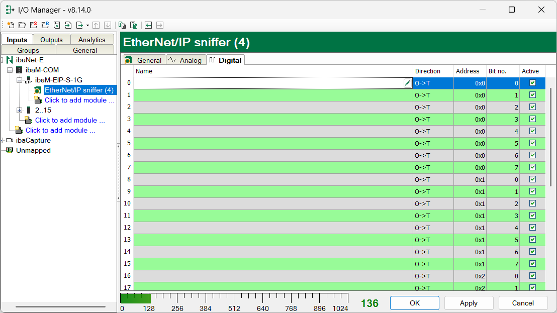557x313 pixels.
Task: Click the slot icon beside 2..15
Action: coord(29,110)
